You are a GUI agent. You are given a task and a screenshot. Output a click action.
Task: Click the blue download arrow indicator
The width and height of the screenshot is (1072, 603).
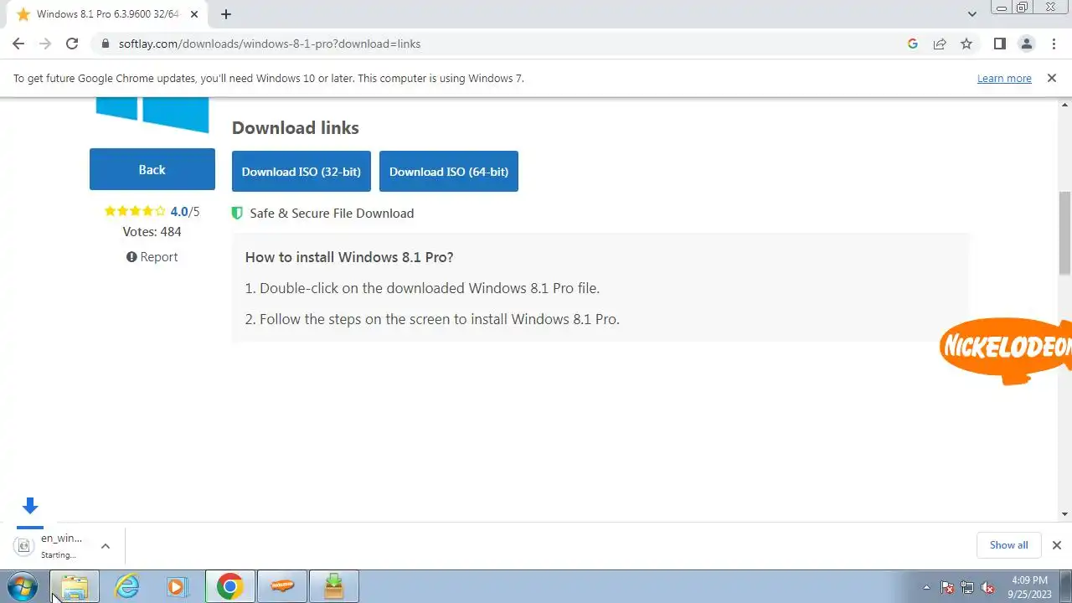30,506
